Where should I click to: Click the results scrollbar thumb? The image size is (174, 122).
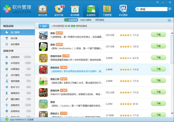tap(172, 49)
